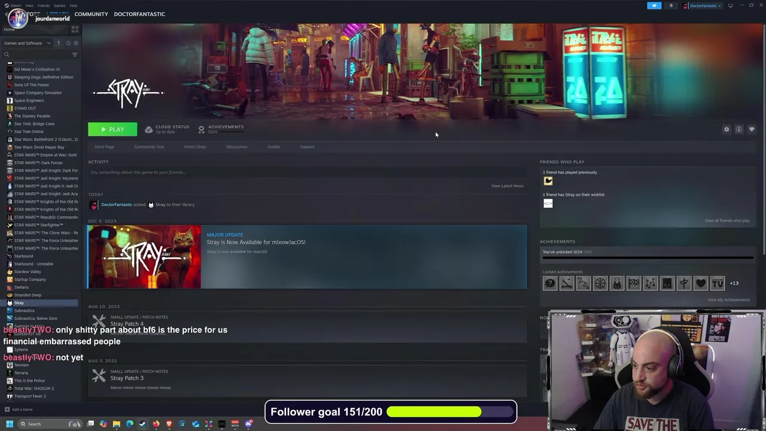Open Steam announcements megaphone icon

(x=654, y=5)
